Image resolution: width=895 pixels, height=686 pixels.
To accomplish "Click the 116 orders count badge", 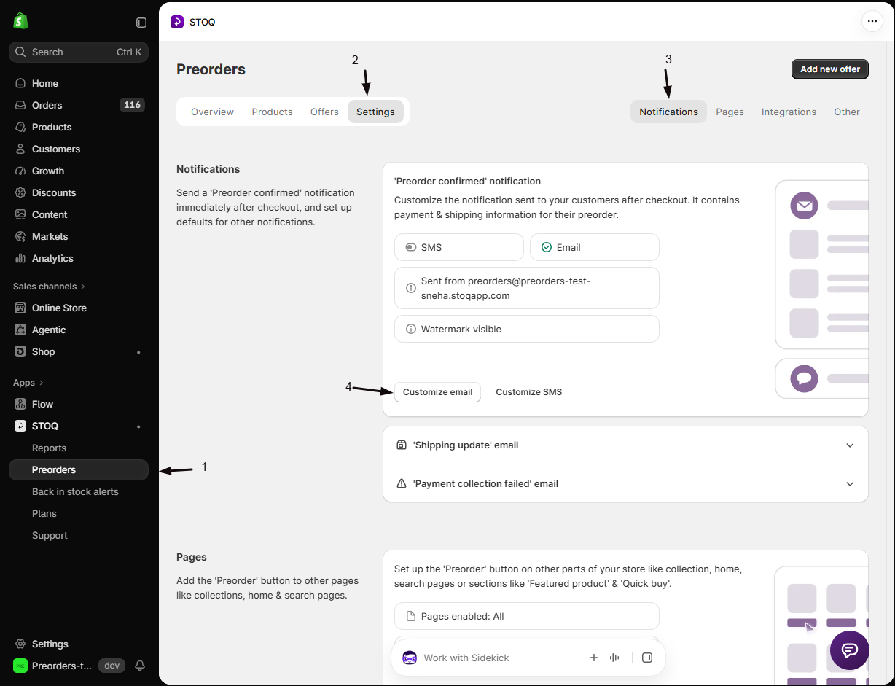I will pyautogui.click(x=132, y=105).
